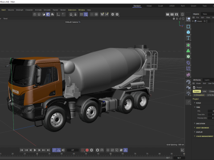
Task: Click the FPS value field
Action: point(211,111)
